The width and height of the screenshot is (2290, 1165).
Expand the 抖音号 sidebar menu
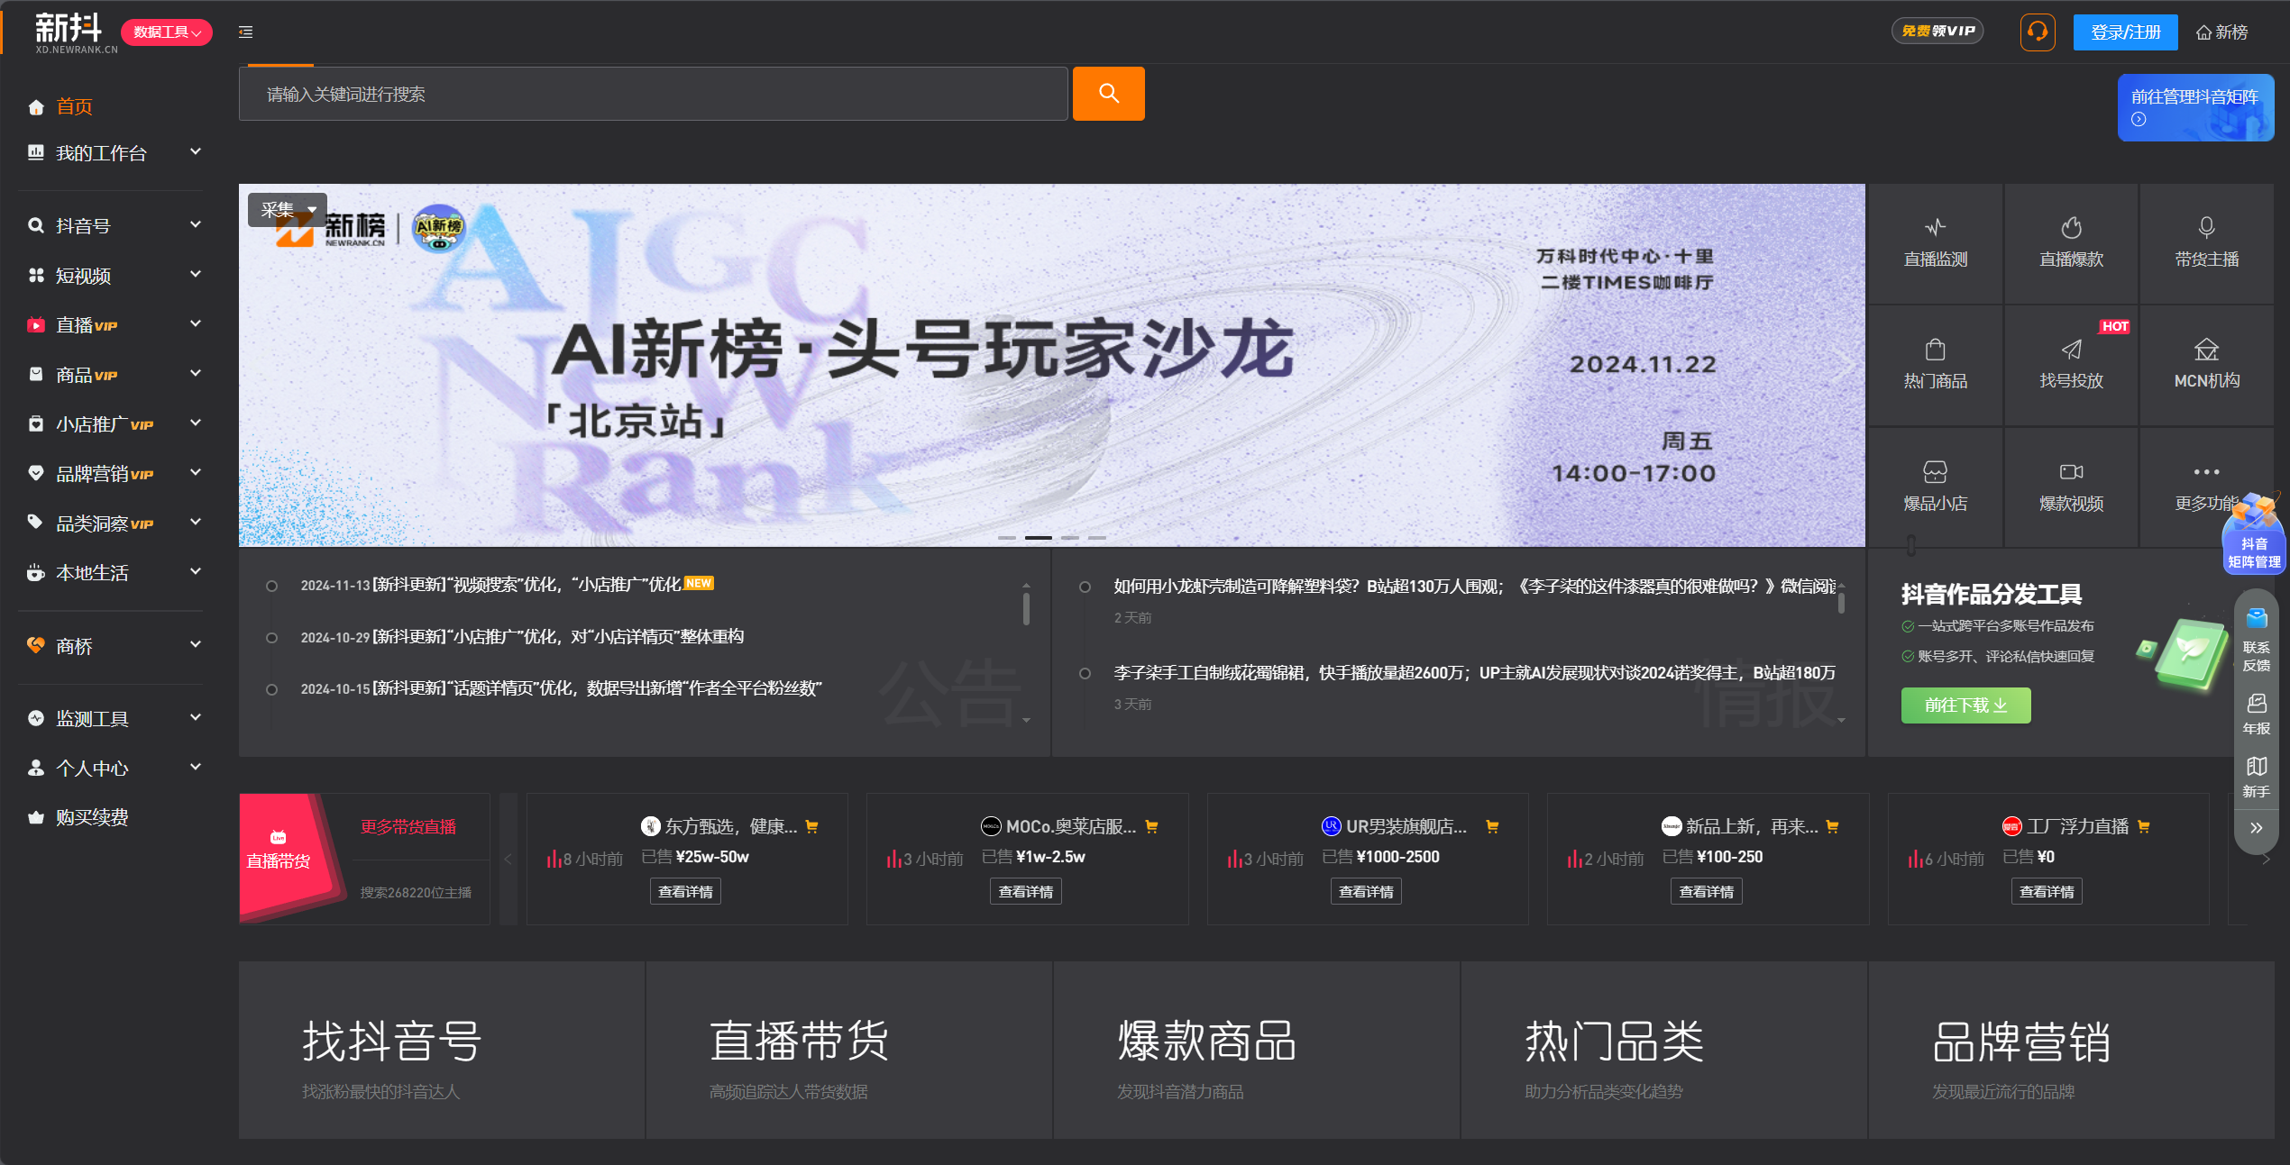tap(113, 225)
